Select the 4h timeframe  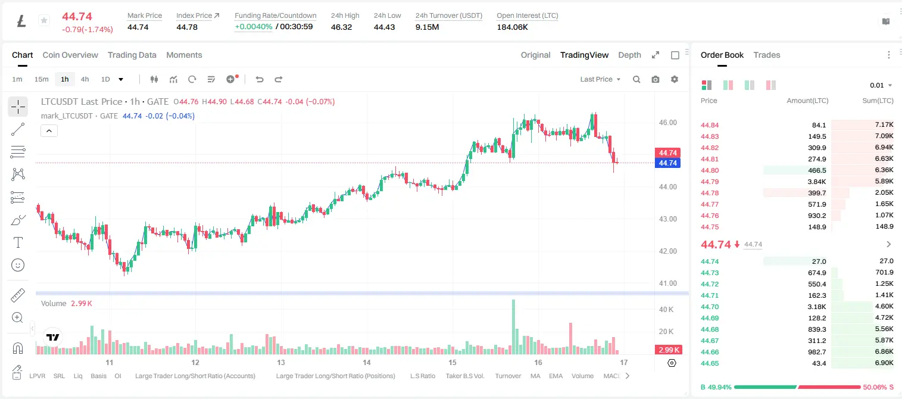click(85, 79)
